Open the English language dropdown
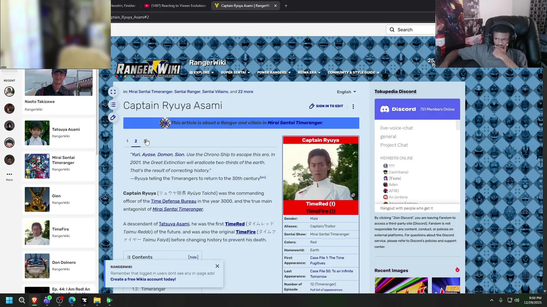Image resolution: width=547 pixels, height=307 pixels. (x=346, y=92)
